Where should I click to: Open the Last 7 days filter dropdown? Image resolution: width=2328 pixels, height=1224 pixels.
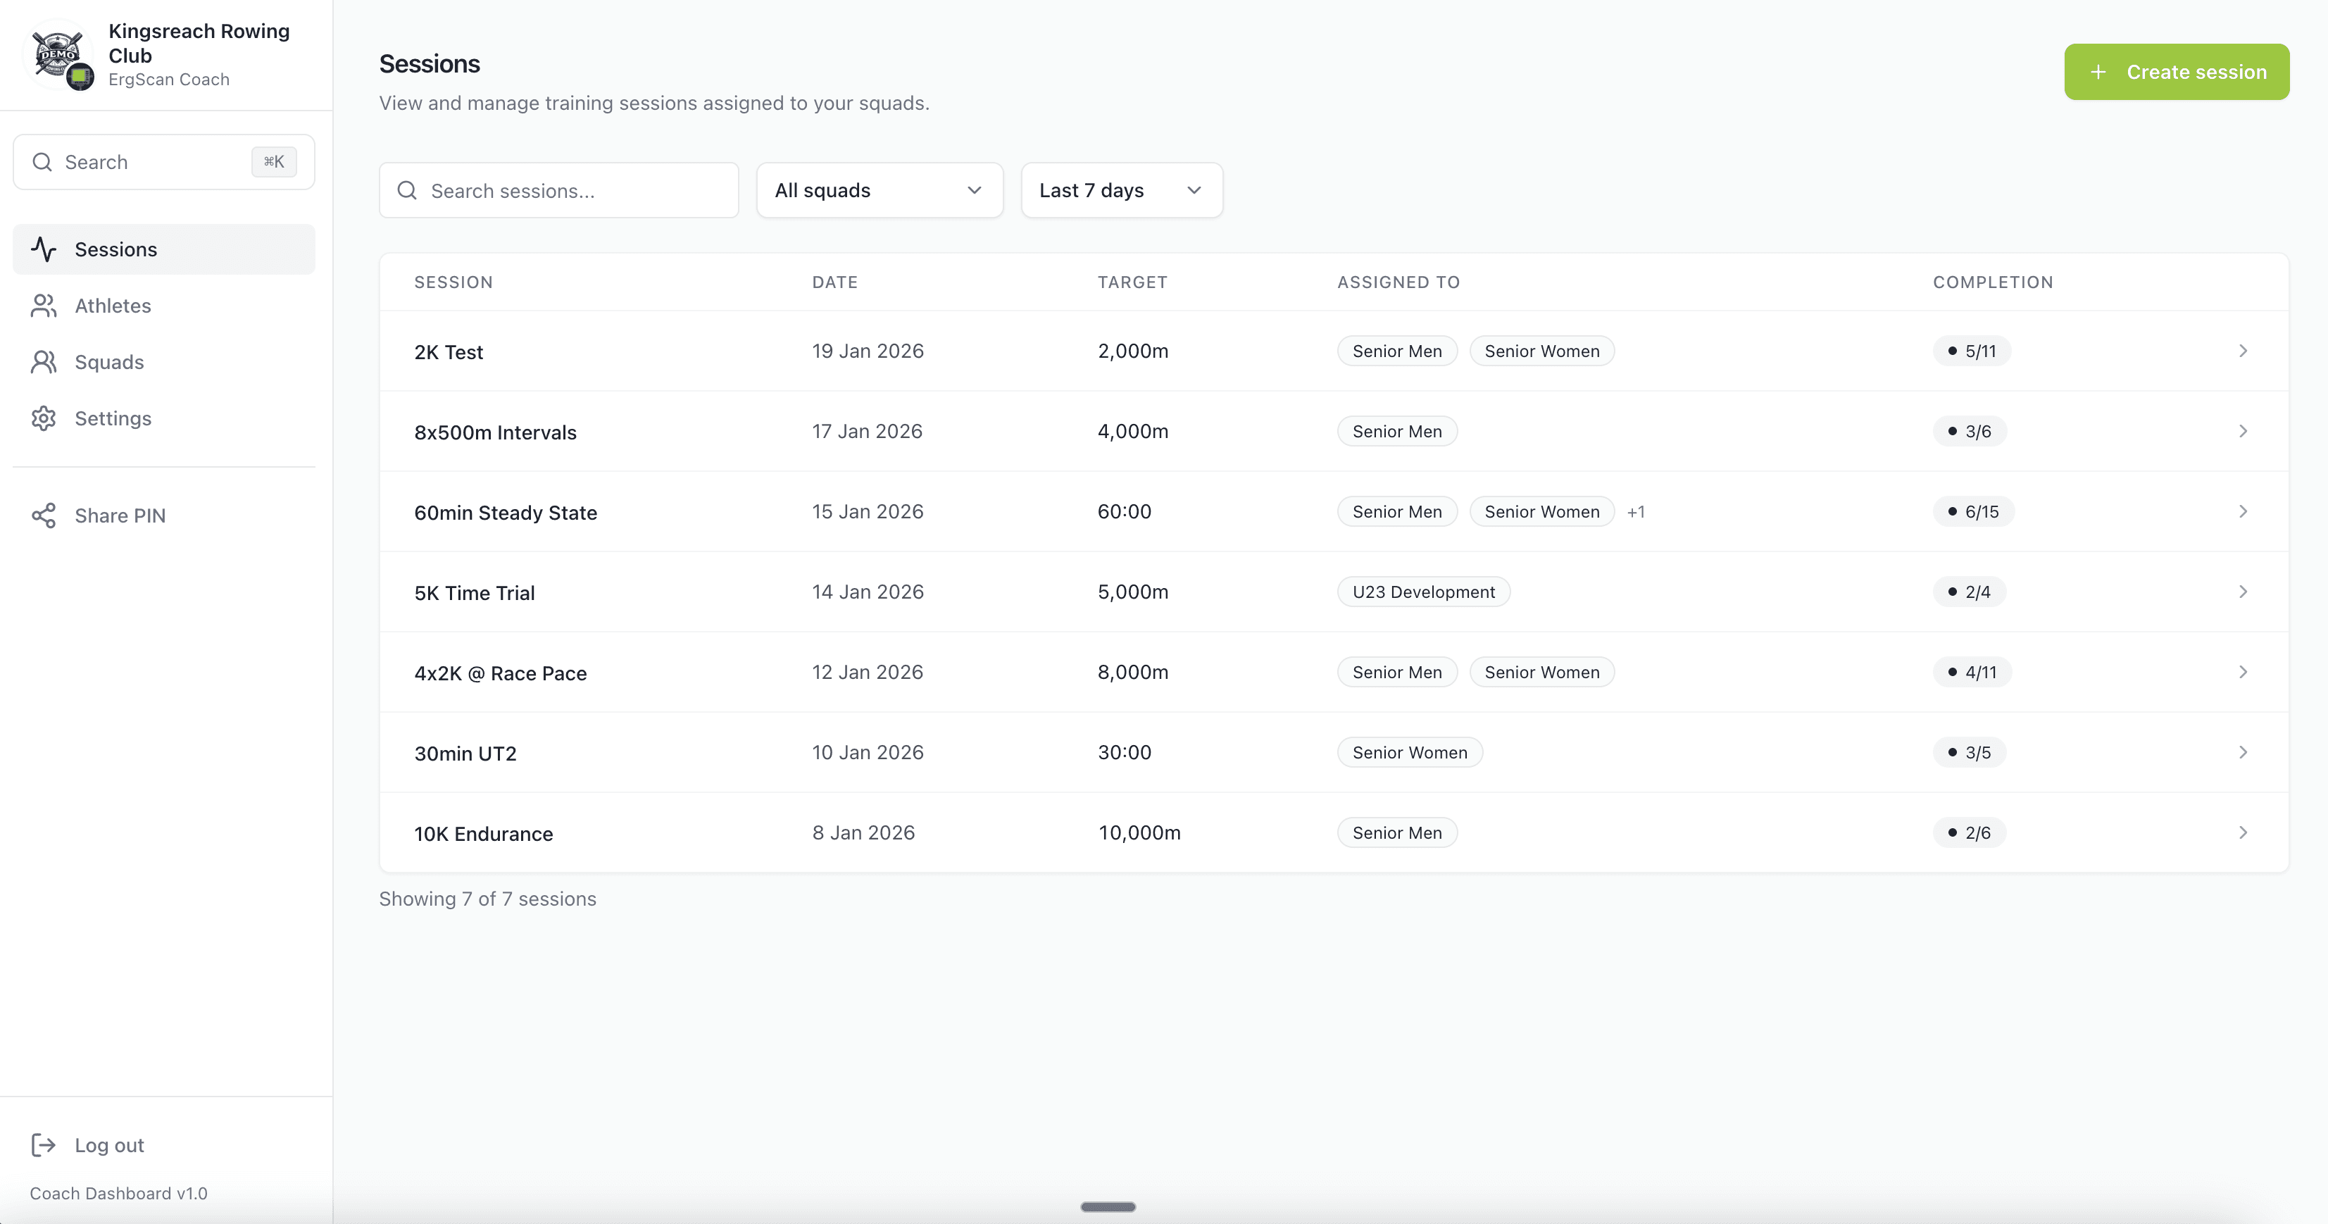tap(1120, 190)
